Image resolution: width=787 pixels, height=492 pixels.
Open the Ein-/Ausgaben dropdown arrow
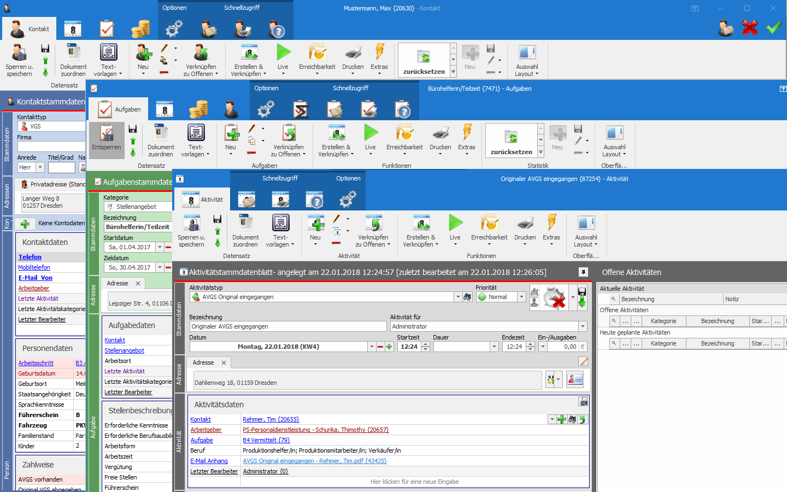click(x=543, y=347)
